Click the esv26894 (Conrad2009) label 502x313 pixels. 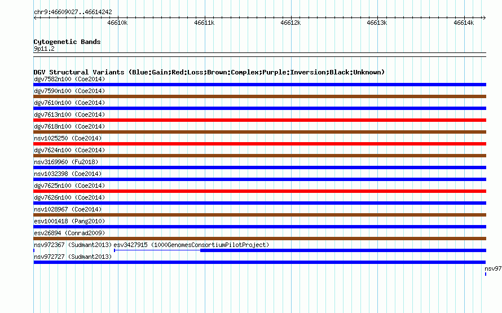(69, 233)
